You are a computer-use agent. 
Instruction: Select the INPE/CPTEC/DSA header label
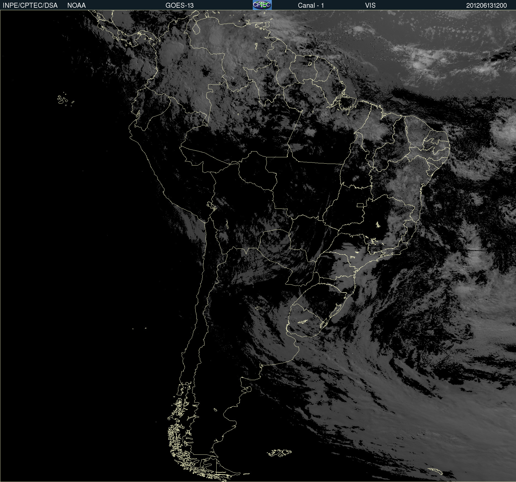point(30,6)
